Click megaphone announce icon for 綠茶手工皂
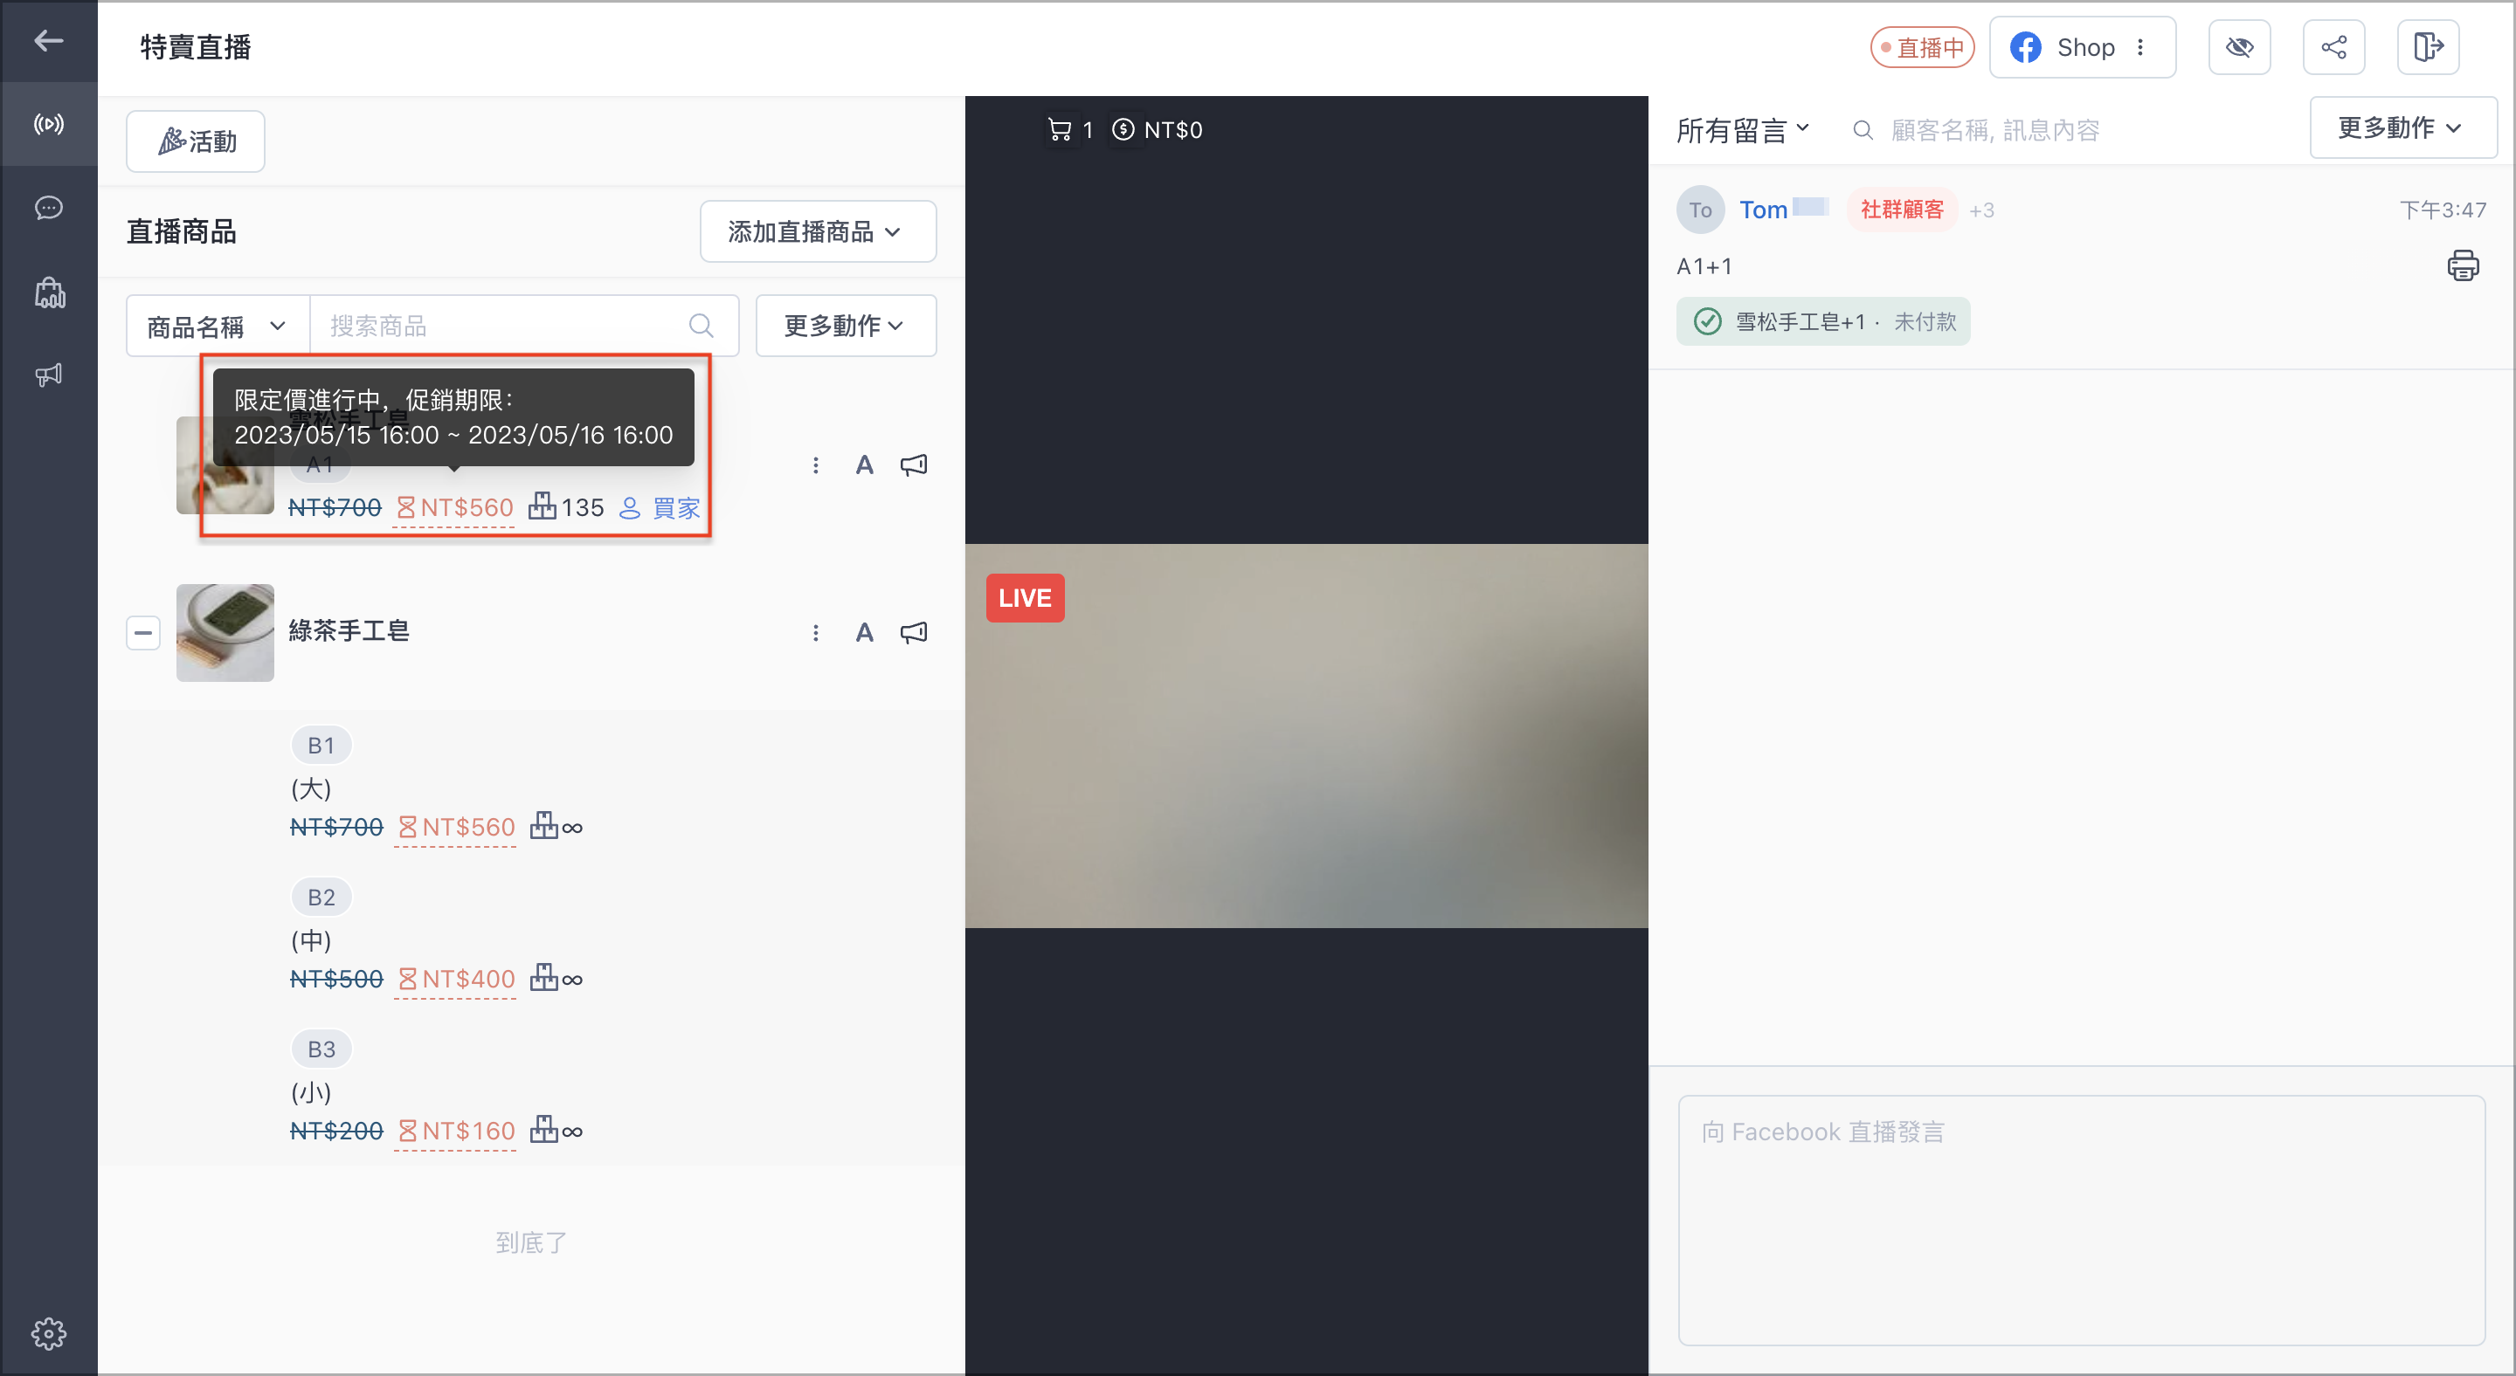This screenshot has height=1376, width=2516. pyautogui.click(x=913, y=633)
